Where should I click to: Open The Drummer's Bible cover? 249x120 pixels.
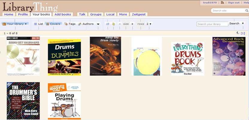point(23,101)
